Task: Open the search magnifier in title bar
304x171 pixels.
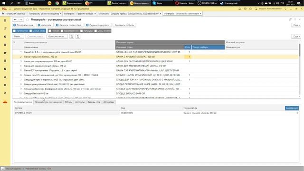Action: [256, 9]
